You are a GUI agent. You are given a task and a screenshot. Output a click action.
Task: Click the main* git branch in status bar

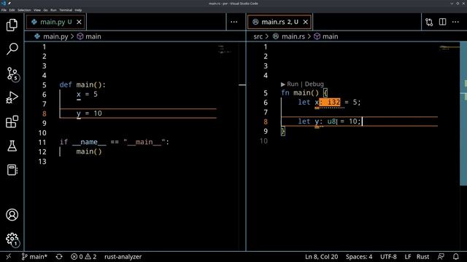[34, 257]
